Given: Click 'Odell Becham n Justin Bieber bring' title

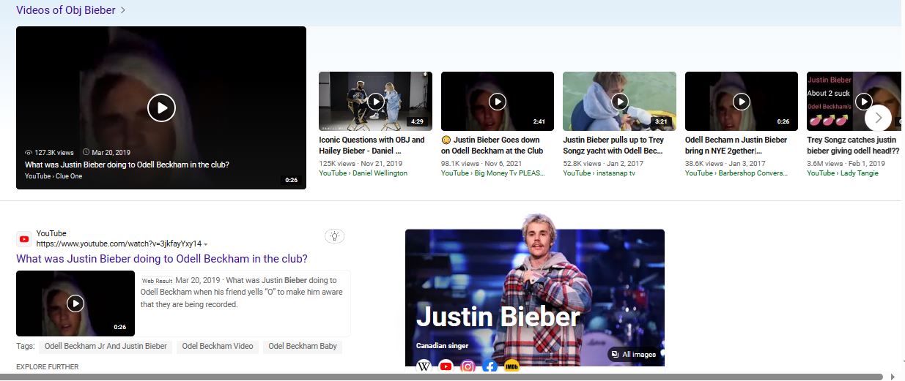Looking at the screenshot, I should 736,145.
